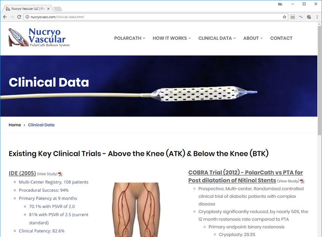
Task: Open the CLINICAL DATA dropdown menu
Action: (x=217, y=38)
